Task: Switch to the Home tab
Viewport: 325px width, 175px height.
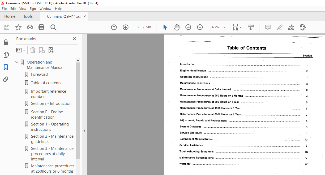Action: (x=10, y=16)
